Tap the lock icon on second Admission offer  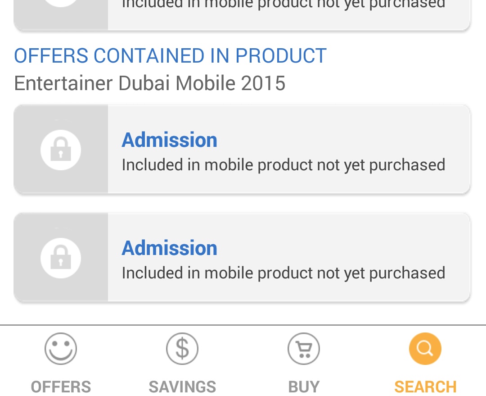[61, 258]
